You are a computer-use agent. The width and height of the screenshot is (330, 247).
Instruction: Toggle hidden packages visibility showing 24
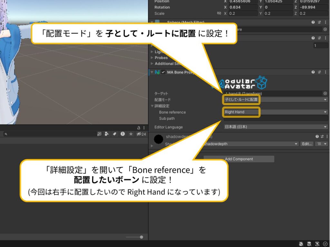141,134
